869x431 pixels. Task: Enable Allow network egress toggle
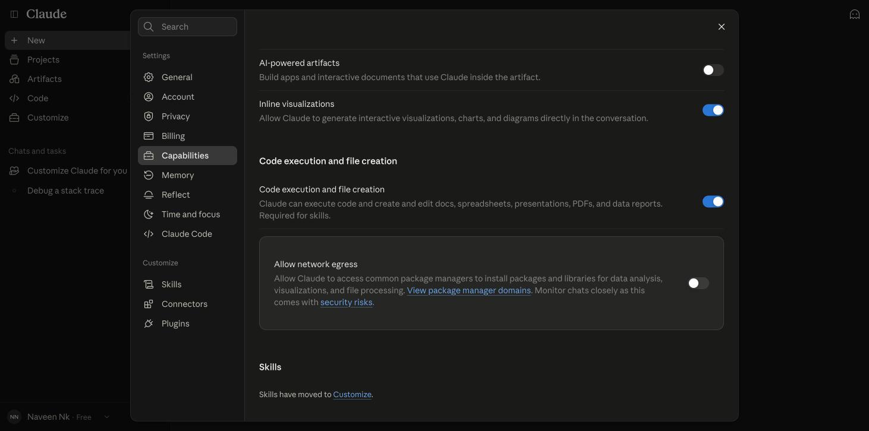pos(698,283)
